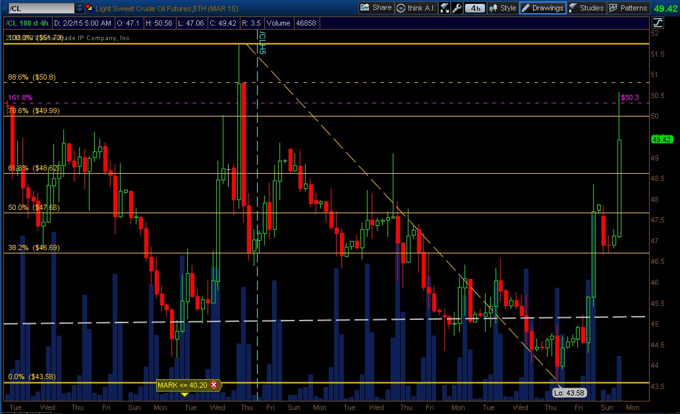Click the yellow alert triangle on time axis
This screenshot has height=414, width=680.
pos(184,394)
